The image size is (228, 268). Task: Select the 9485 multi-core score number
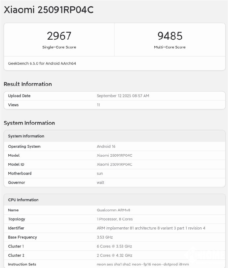tap(170, 36)
